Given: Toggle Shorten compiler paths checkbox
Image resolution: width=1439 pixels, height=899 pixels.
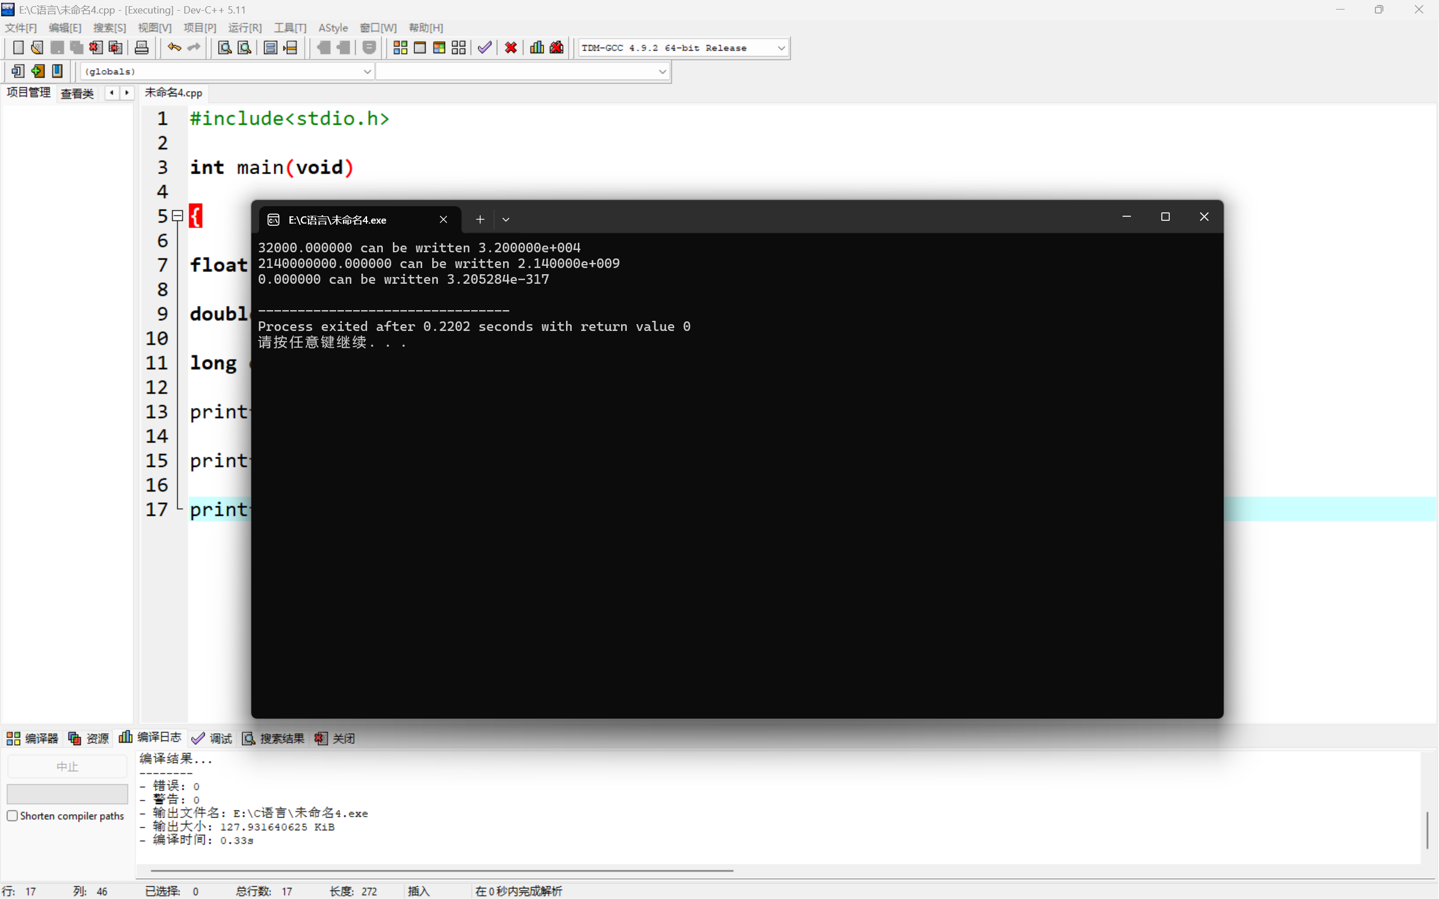Looking at the screenshot, I should 12,815.
